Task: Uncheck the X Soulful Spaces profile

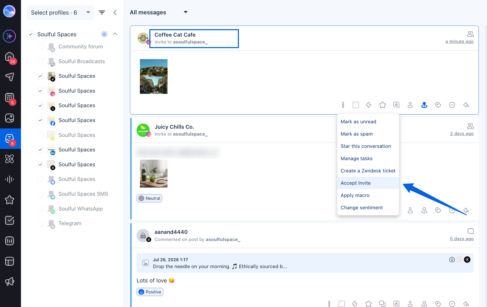Action: (x=40, y=105)
